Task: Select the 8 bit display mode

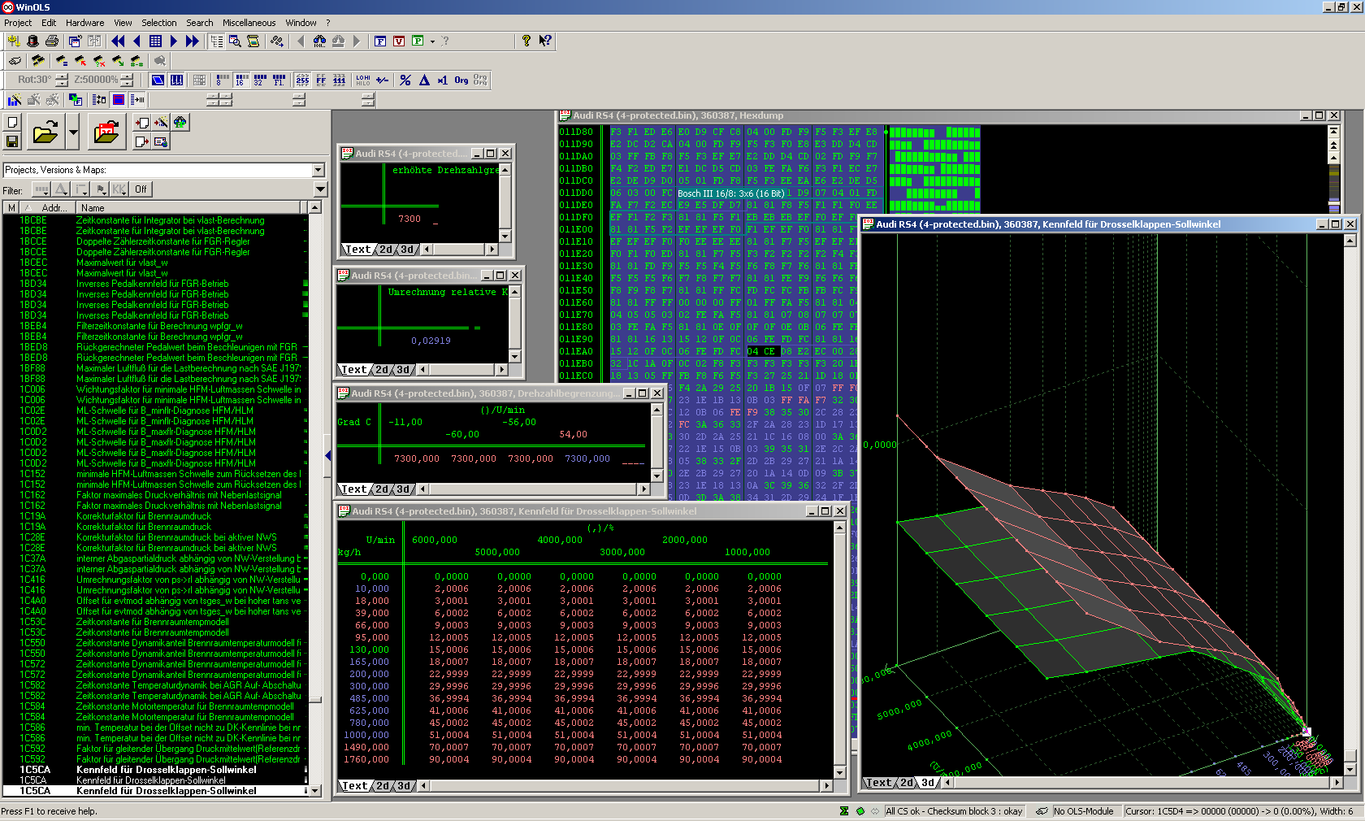Action: (x=222, y=80)
